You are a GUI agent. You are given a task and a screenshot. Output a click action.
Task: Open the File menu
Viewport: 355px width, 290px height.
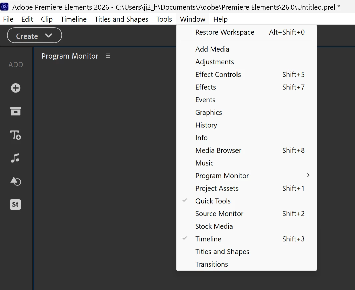[8, 19]
